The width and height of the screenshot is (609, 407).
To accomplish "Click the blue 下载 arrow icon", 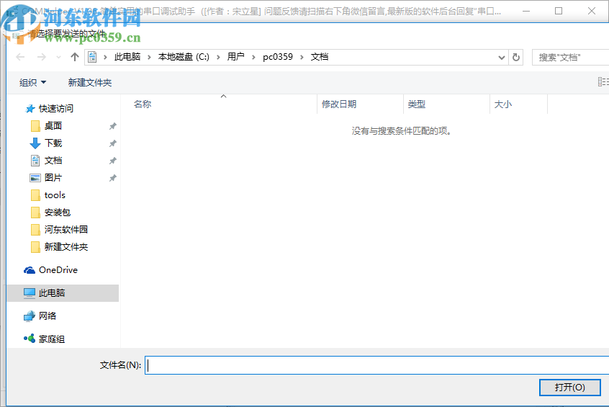I will point(35,143).
